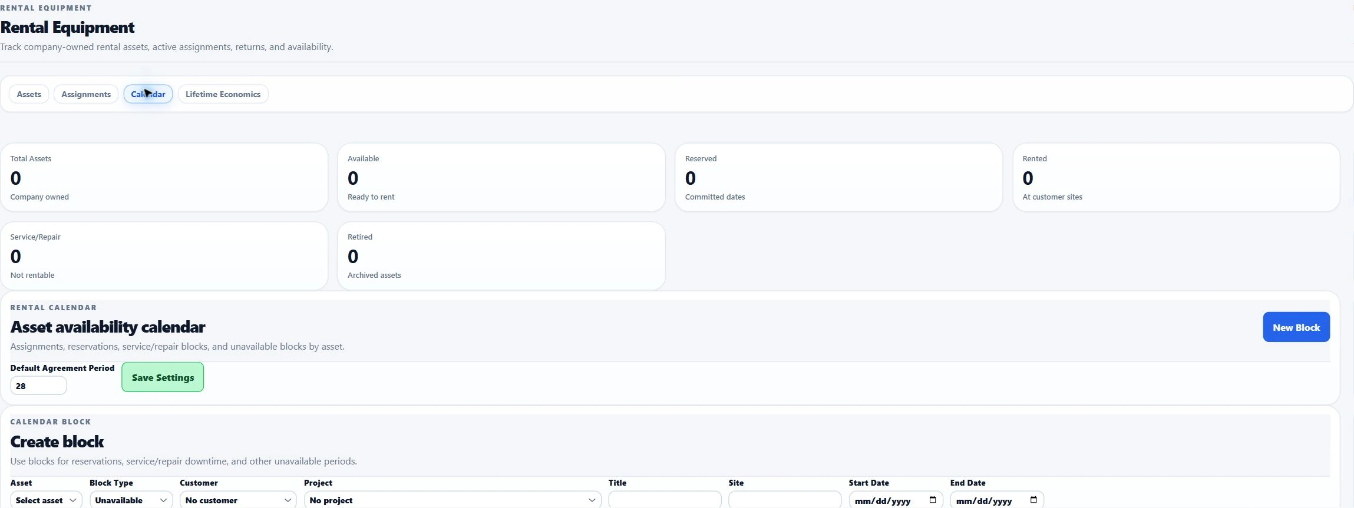Select the Calendar tab
Screen dimensions: 1354x508
(x=148, y=94)
